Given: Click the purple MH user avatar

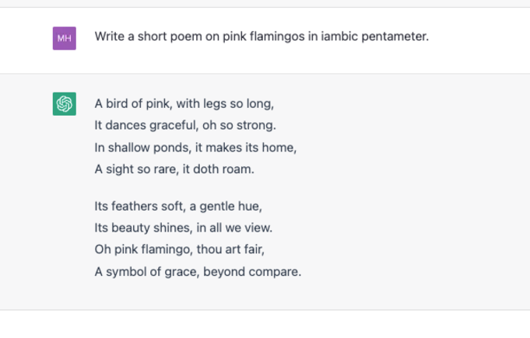Looking at the screenshot, I should [65, 38].
